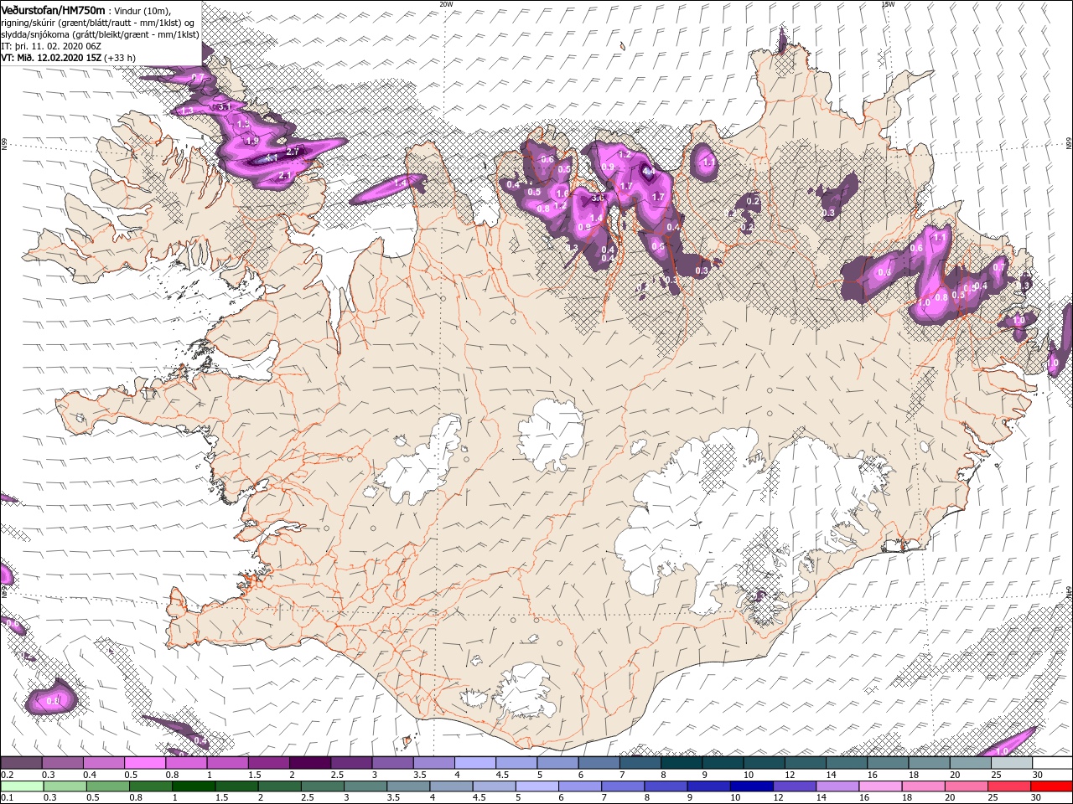This screenshot has width=1073, height=804.
Task: Click the 0.1 label in the rain legend
Action: click(x=7, y=798)
